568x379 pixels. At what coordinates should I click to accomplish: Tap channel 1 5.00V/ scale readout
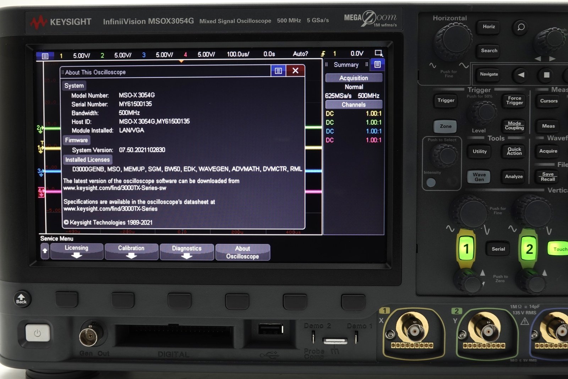pyautogui.click(x=81, y=55)
